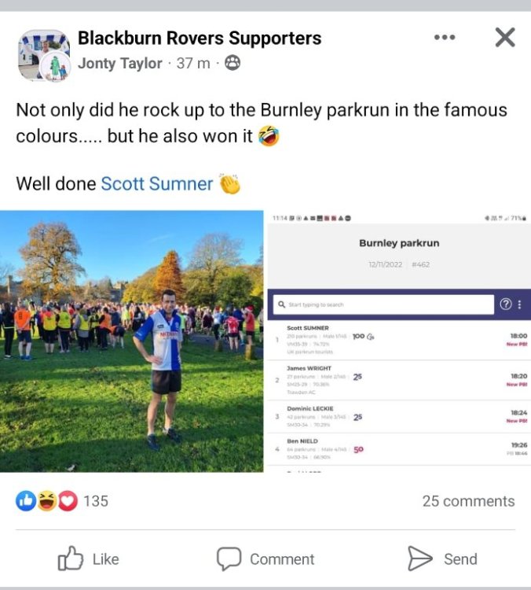This screenshot has height=590, width=531.
Task: Click the red heart reaction emoji
Action: pos(68,501)
